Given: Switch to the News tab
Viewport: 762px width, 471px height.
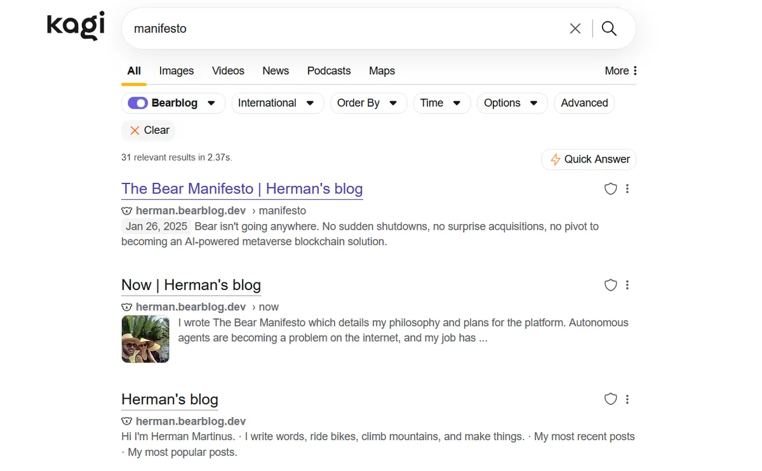Looking at the screenshot, I should pos(276,71).
